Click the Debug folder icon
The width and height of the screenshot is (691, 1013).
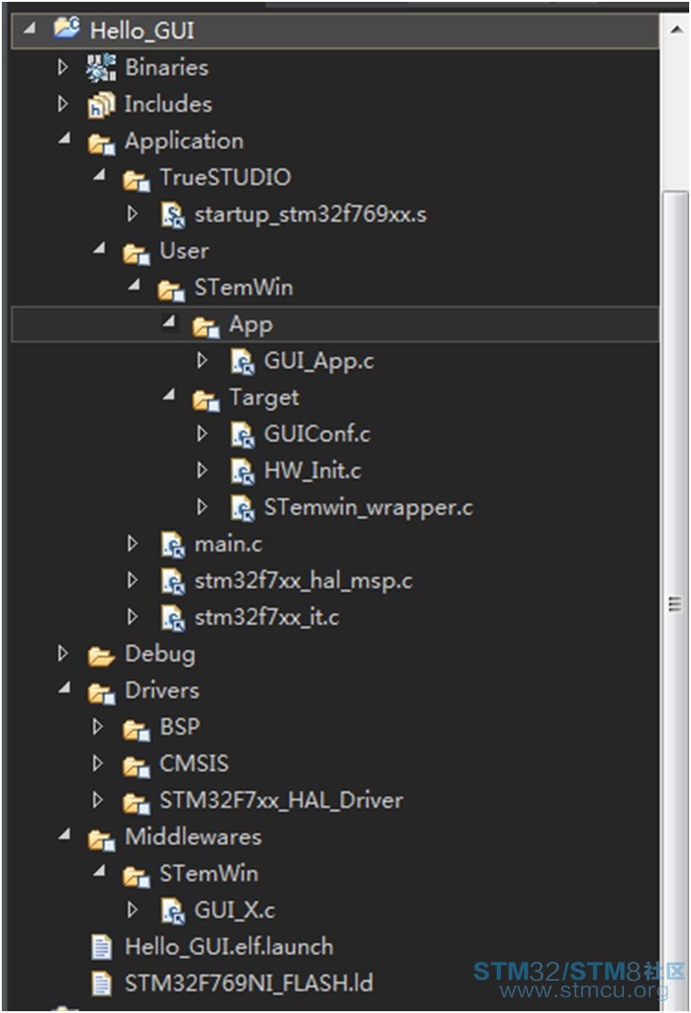click(102, 655)
